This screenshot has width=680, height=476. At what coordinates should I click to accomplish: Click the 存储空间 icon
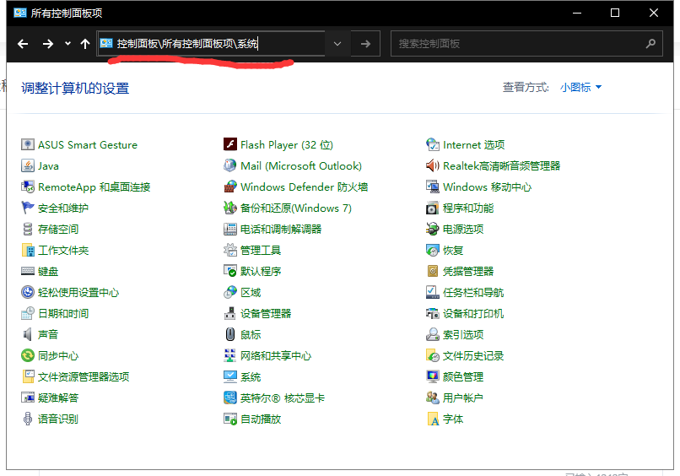28,229
